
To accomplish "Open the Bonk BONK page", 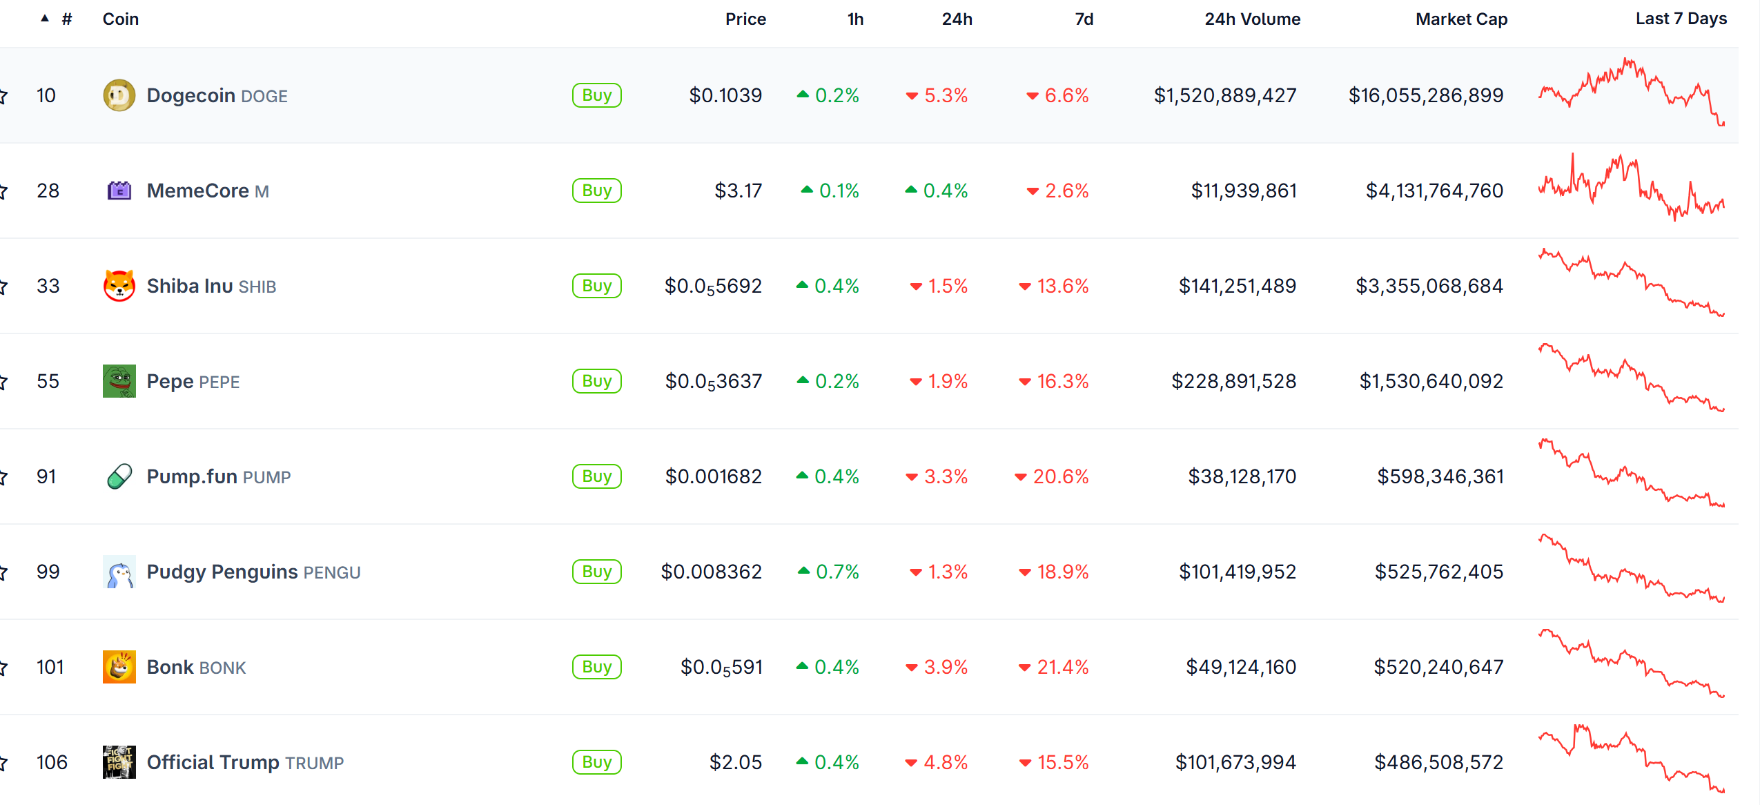I will [x=196, y=667].
